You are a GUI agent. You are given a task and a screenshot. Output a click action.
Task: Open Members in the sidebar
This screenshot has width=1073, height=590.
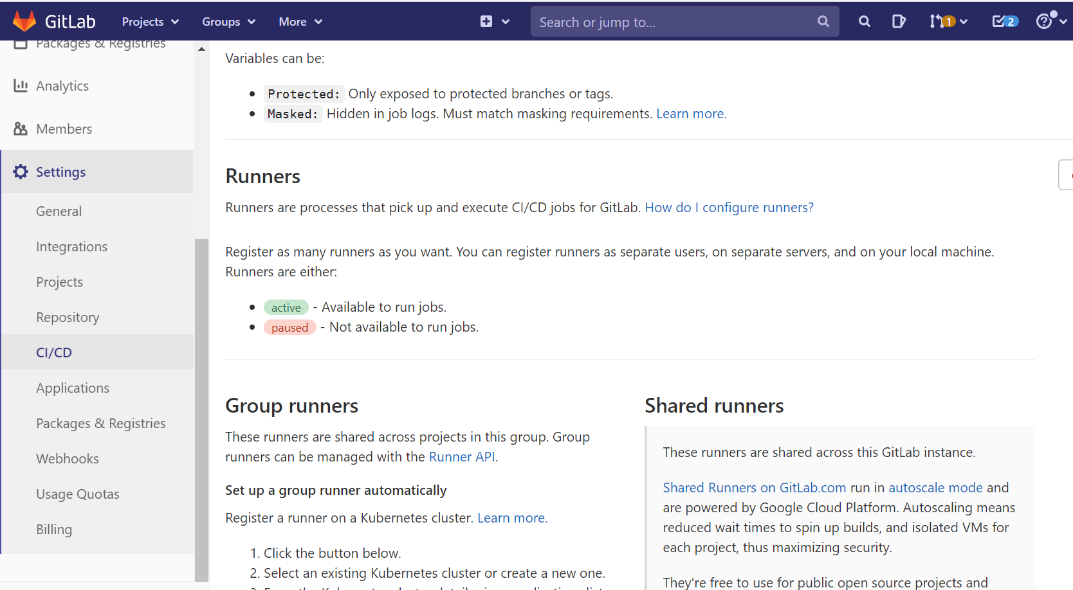tap(64, 129)
